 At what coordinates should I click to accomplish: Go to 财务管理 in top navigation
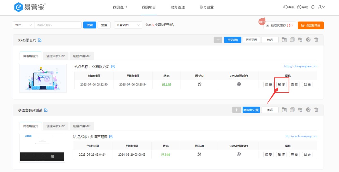178,7
